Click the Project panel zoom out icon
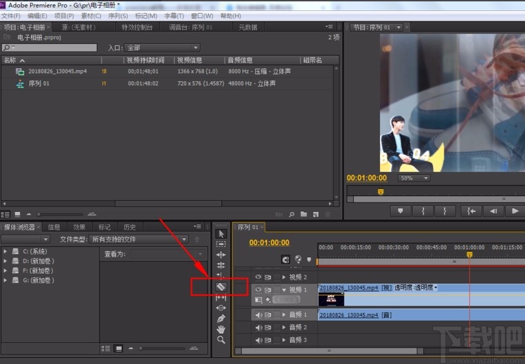This screenshot has height=364, width=525. click(29, 214)
